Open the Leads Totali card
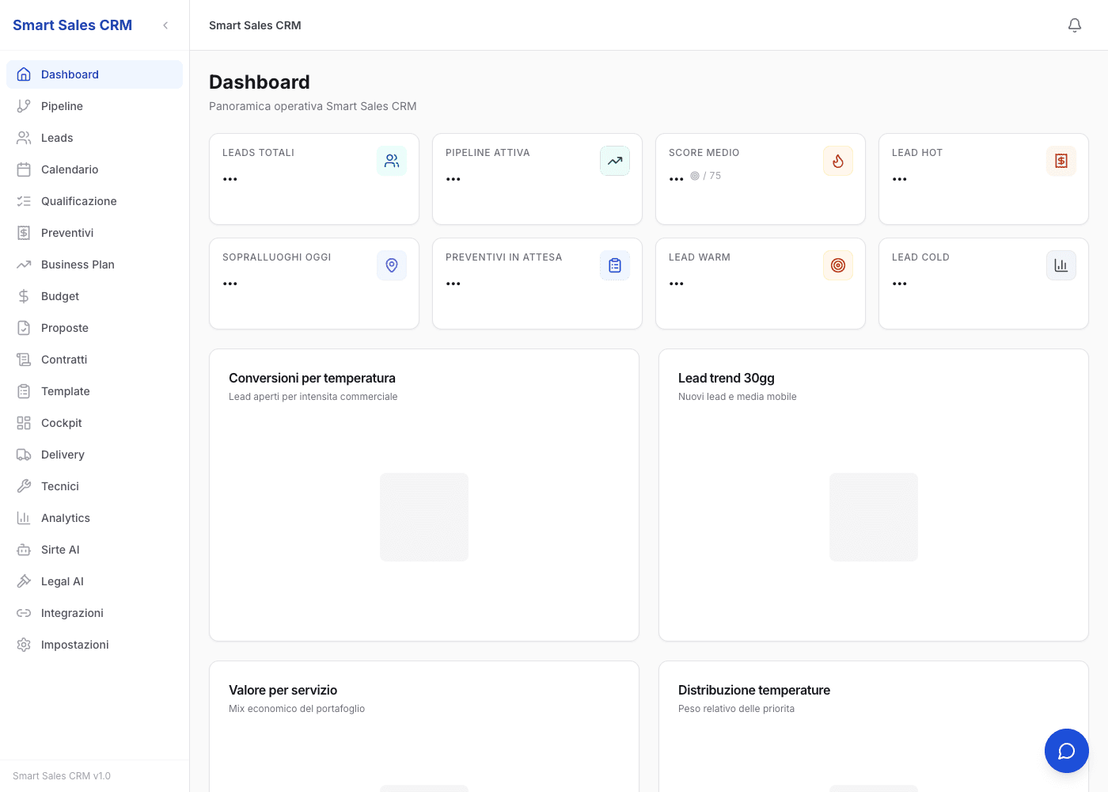Image resolution: width=1108 pixels, height=792 pixels. [314, 179]
